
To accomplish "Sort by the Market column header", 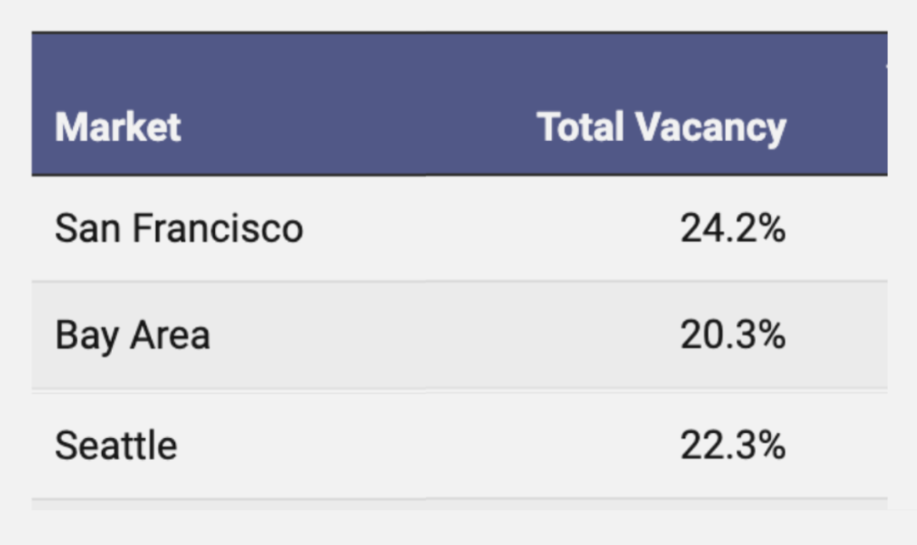I will coord(117,126).
